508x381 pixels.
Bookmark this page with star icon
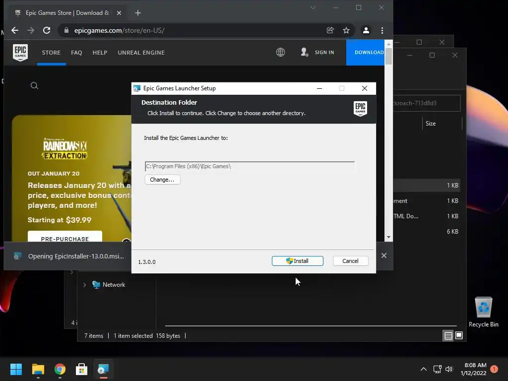[346, 30]
